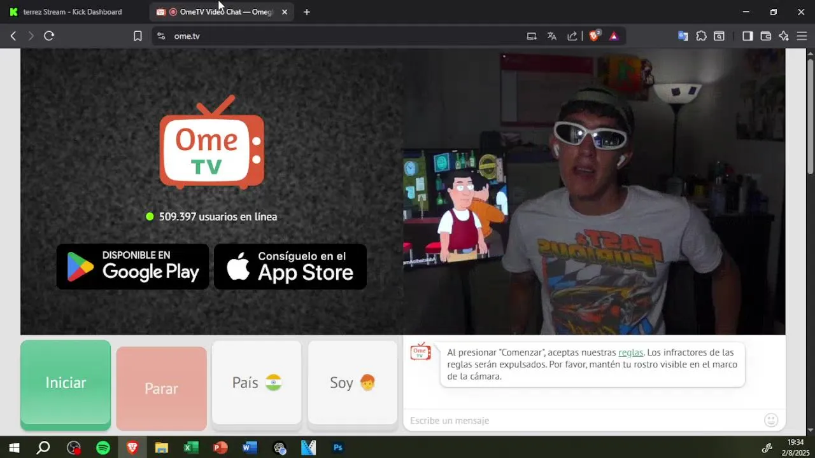Toggle the browser sidebar panel icon
The height and width of the screenshot is (458, 815).
pos(748,36)
